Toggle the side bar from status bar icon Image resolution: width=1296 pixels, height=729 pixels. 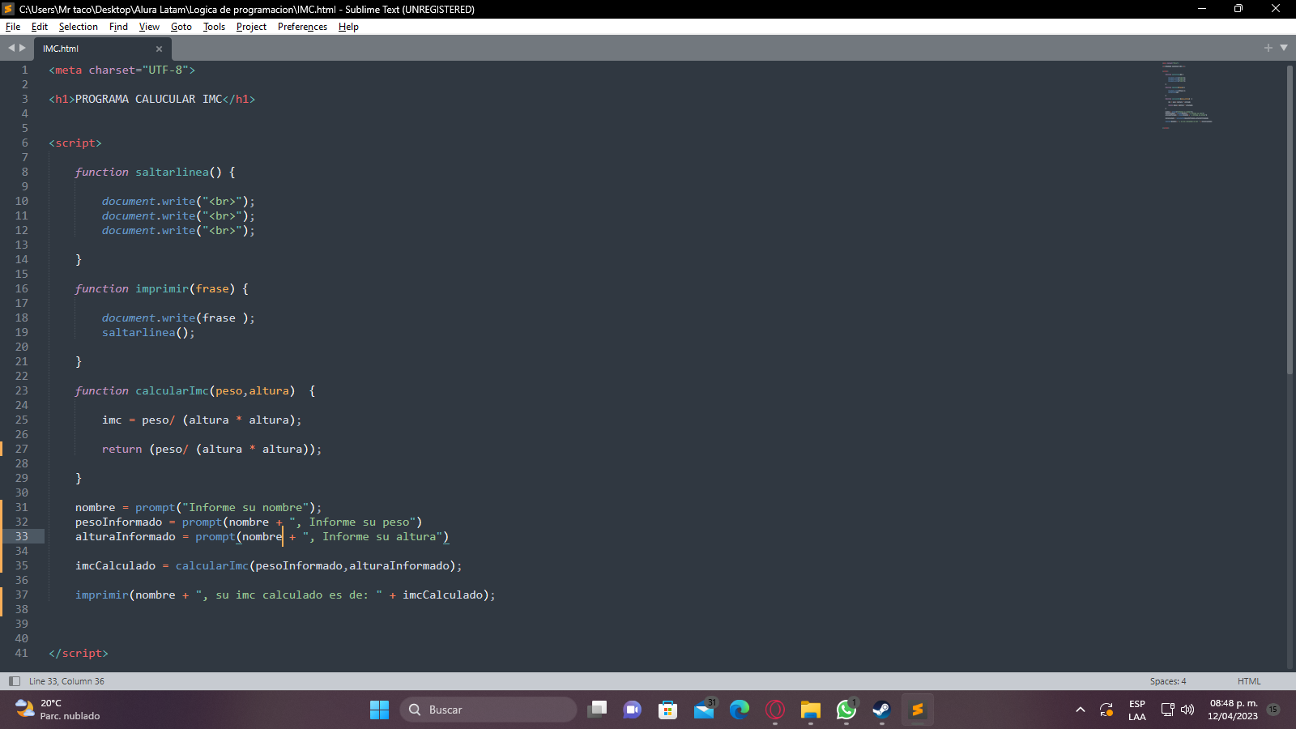pos(14,681)
